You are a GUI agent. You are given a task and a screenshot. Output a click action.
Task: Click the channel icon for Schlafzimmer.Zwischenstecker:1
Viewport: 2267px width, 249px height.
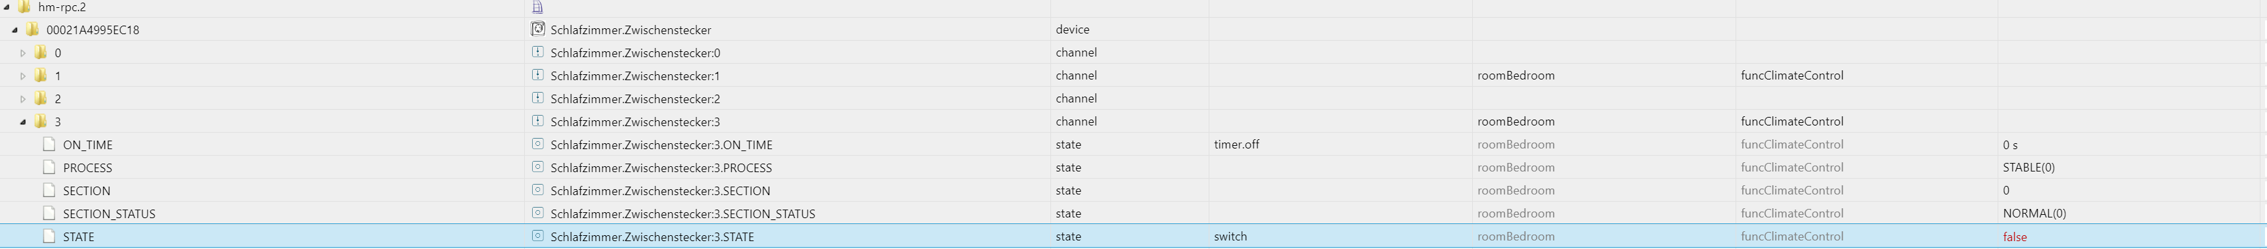[x=538, y=75]
